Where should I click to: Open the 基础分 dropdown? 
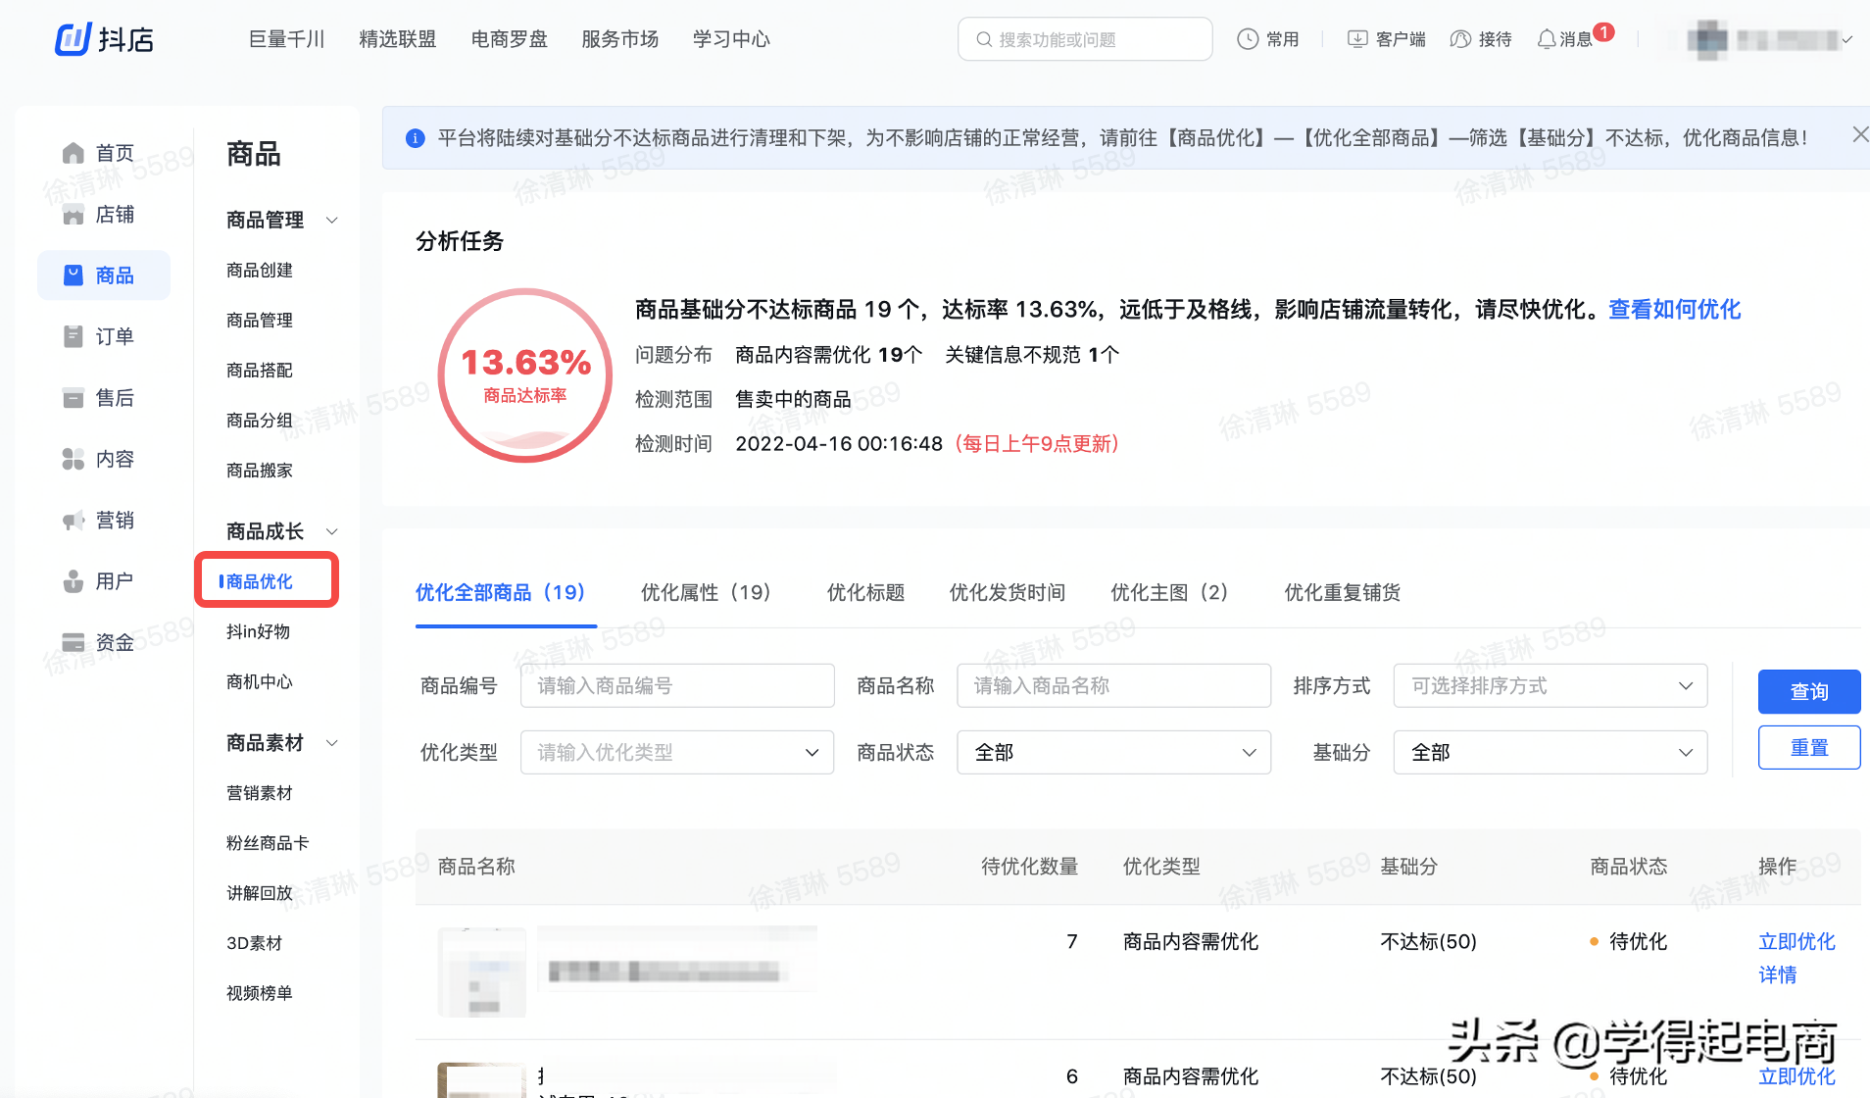[x=1550, y=752]
